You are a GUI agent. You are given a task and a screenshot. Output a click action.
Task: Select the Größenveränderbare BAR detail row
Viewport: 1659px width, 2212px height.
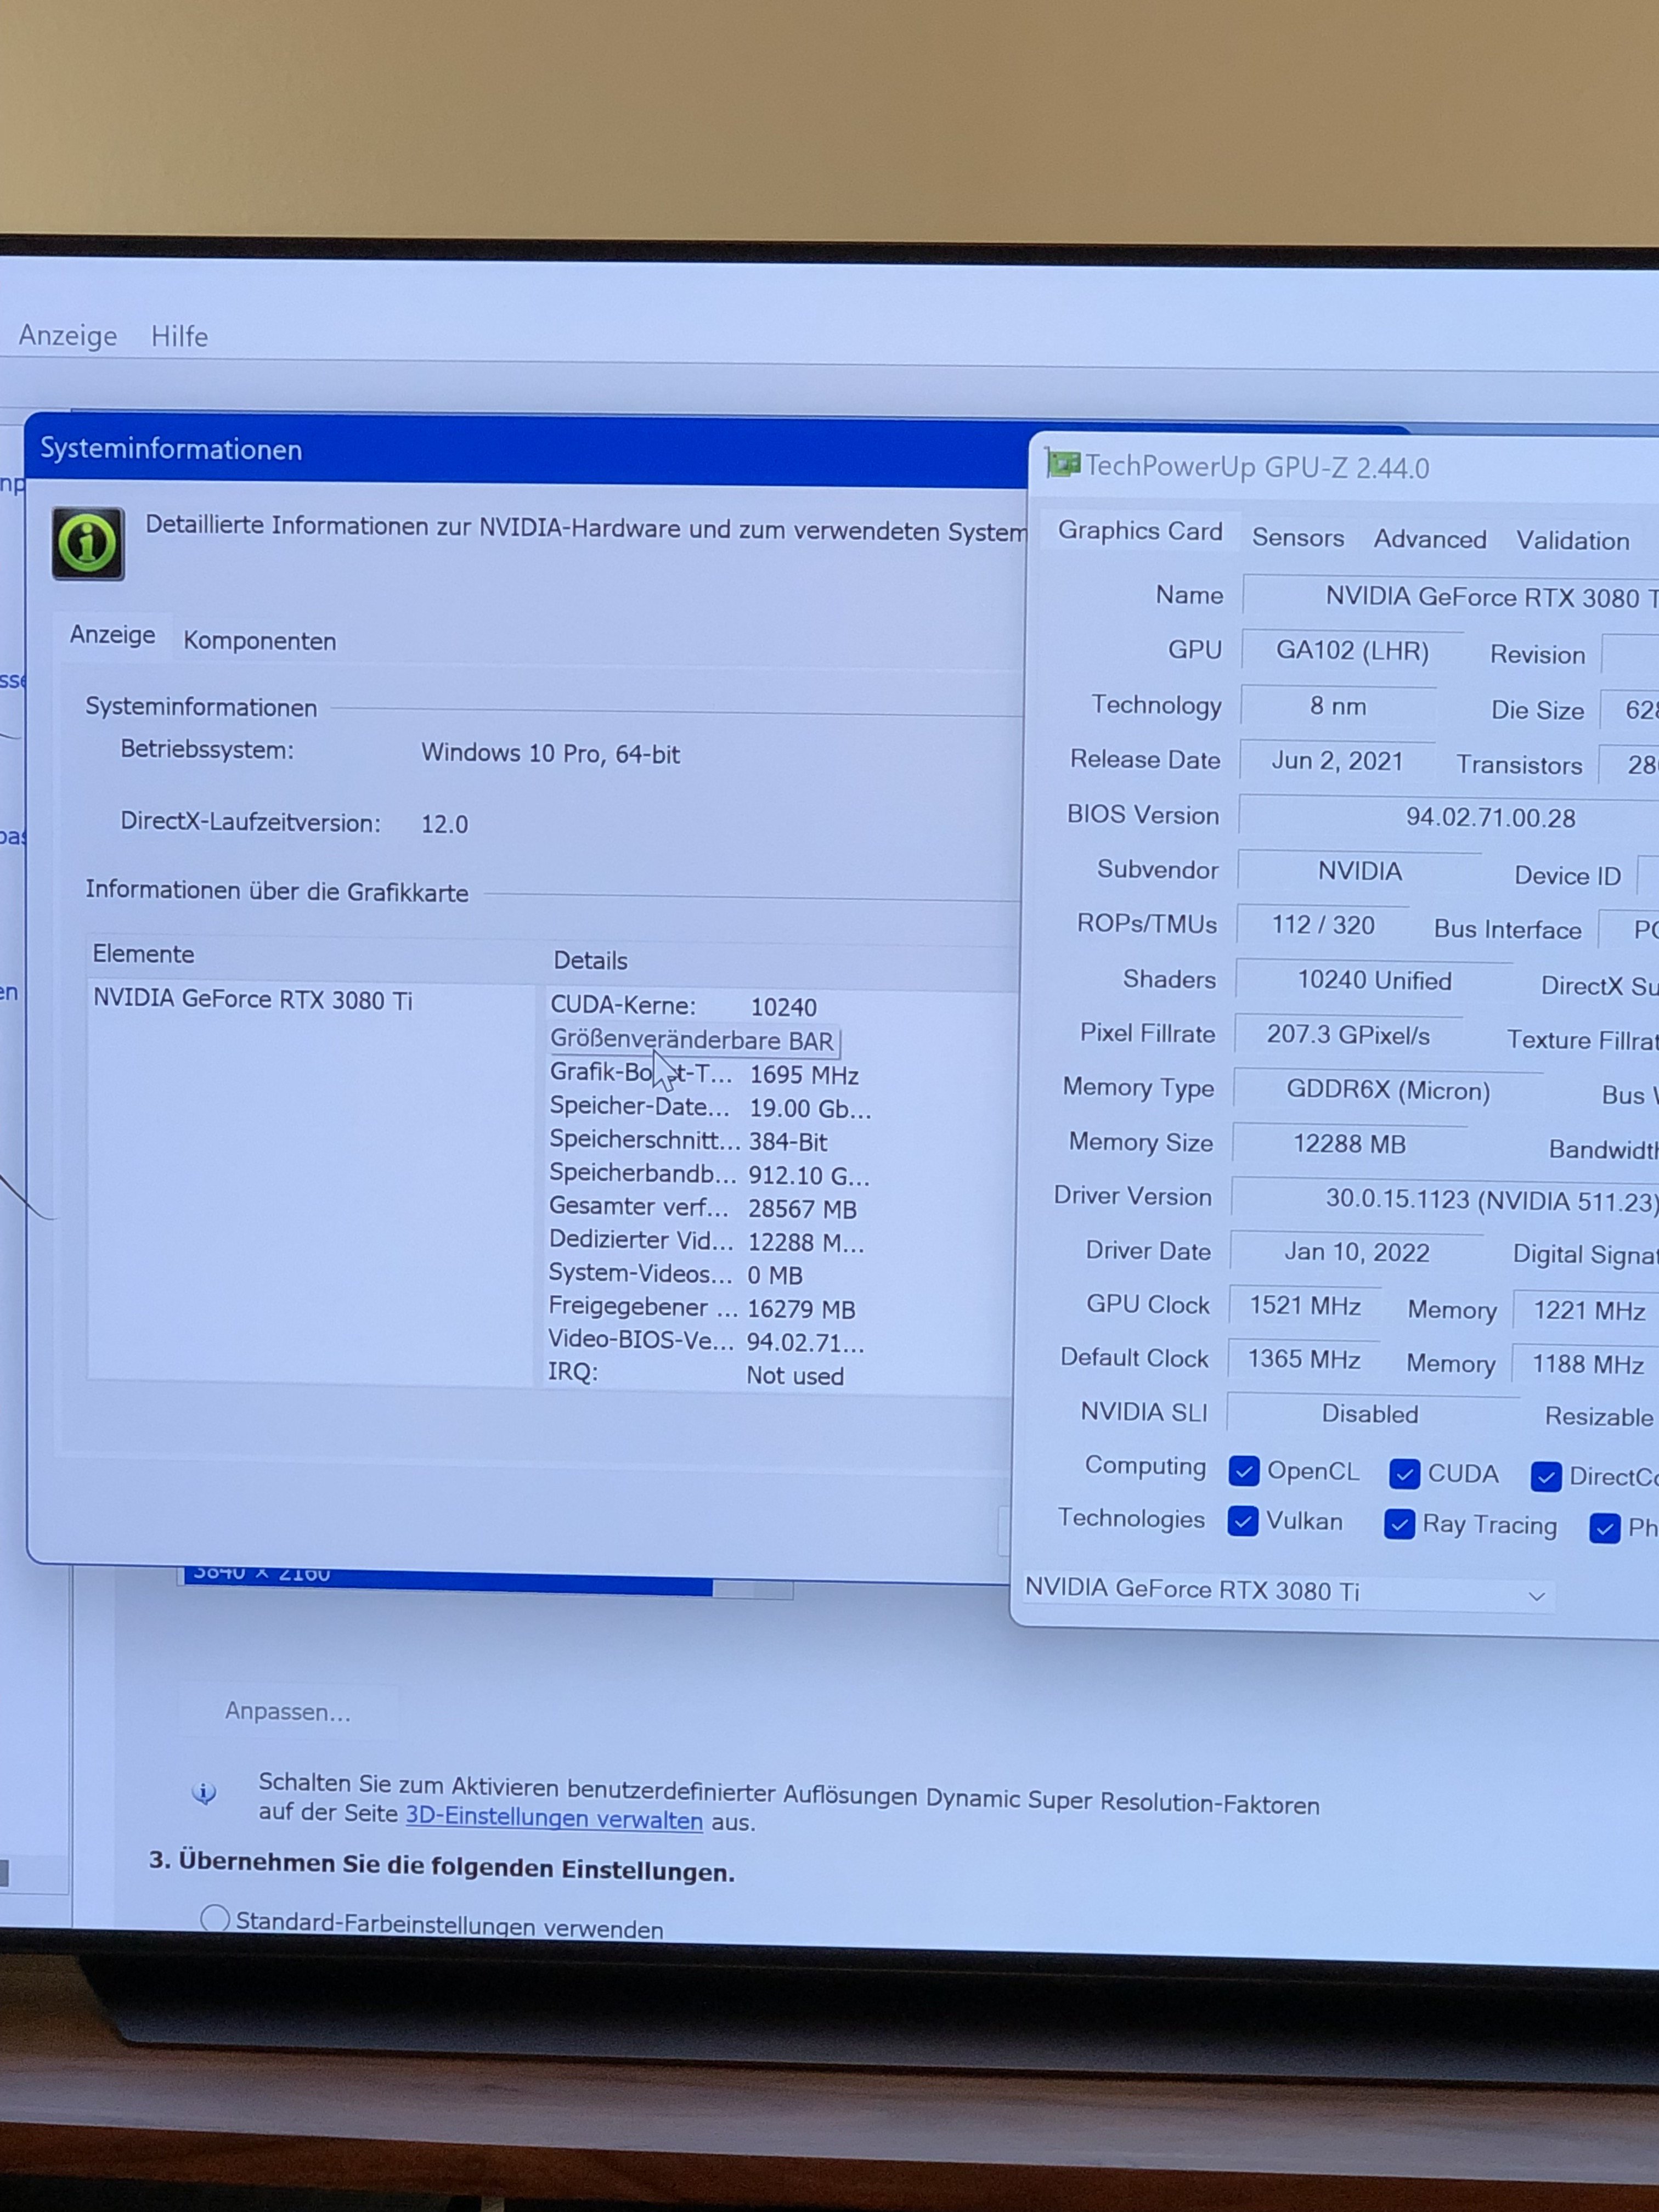coord(692,1041)
